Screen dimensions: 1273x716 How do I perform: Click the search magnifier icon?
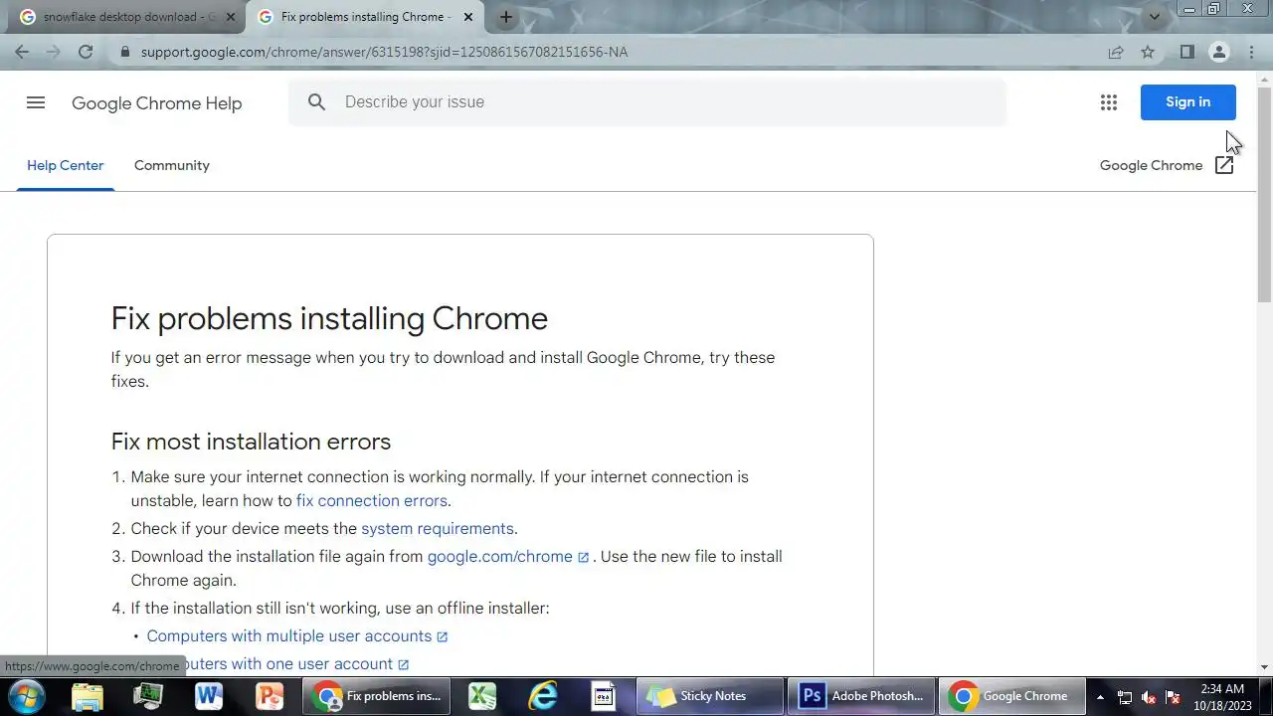click(x=316, y=102)
